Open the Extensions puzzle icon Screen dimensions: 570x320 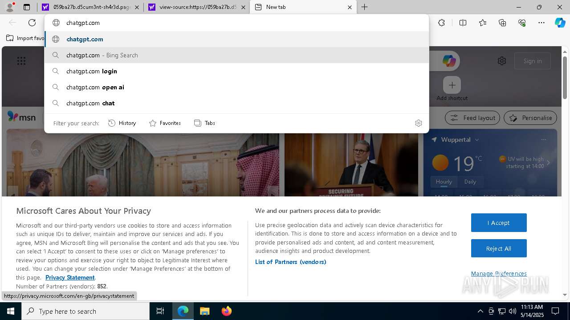click(441, 23)
